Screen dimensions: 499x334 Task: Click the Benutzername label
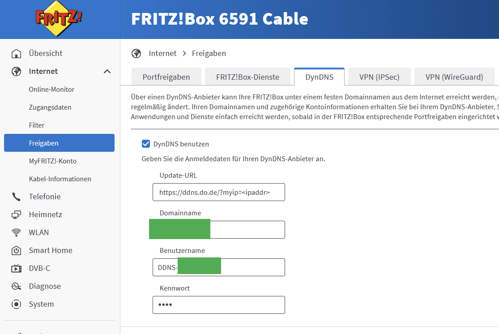pyautogui.click(x=182, y=251)
